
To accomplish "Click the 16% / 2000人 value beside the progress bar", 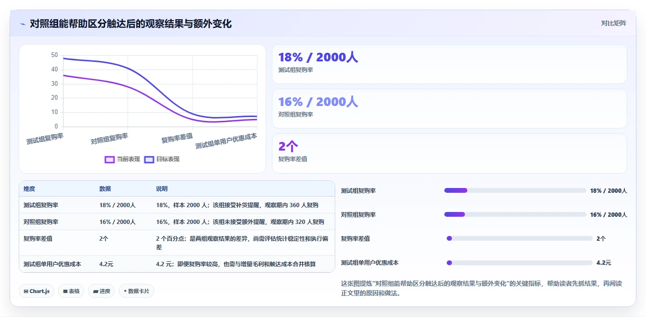I will [x=609, y=214].
